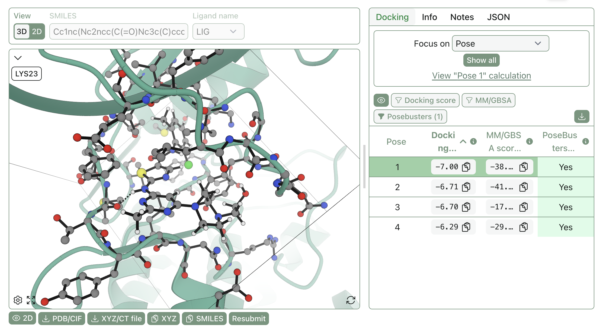Copy MM/GBSA score for pose 1
603x331 pixels.
(x=524, y=167)
